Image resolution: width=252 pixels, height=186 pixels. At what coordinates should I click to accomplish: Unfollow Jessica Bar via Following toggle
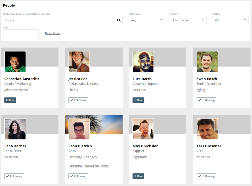[x=78, y=100]
